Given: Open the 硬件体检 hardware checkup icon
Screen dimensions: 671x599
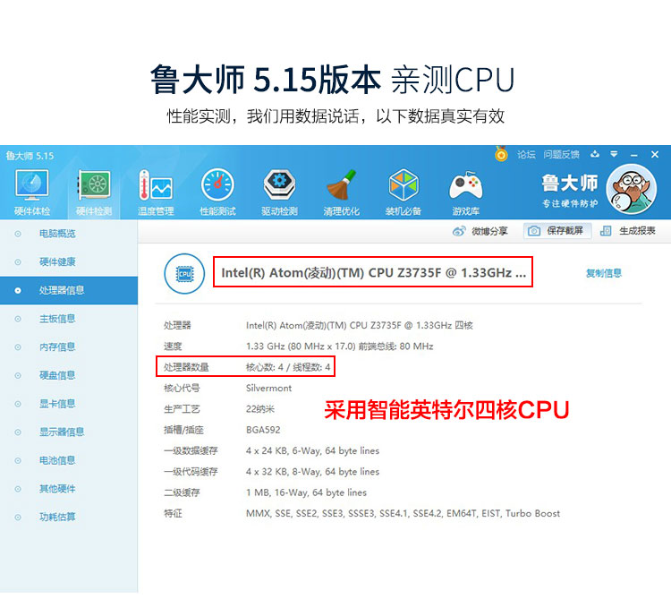Looking at the screenshot, I should [32, 192].
